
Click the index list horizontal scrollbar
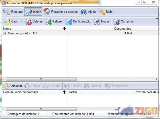(41, 79)
